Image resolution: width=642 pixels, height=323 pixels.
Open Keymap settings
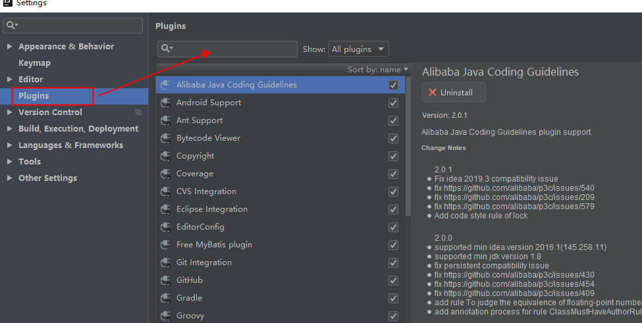click(x=34, y=63)
